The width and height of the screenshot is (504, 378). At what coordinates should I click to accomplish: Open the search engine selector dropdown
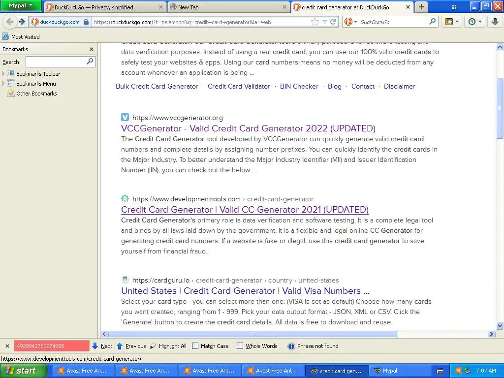point(350,22)
